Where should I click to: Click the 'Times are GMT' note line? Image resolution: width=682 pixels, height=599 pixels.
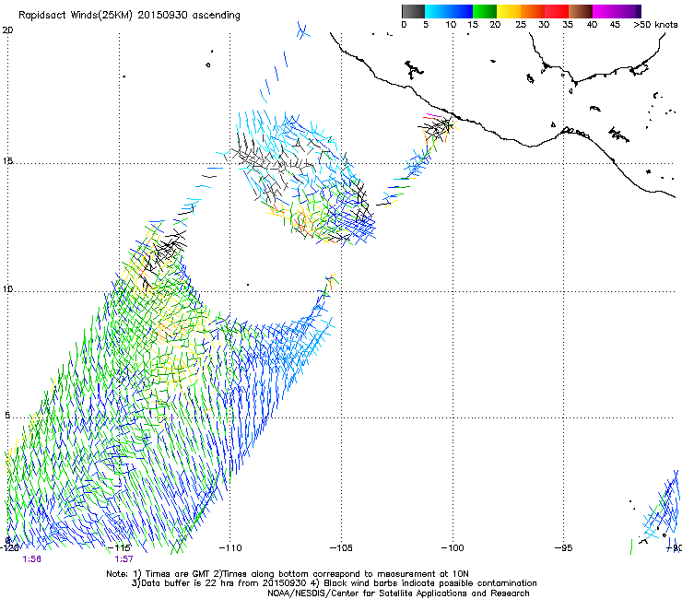tap(288, 574)
